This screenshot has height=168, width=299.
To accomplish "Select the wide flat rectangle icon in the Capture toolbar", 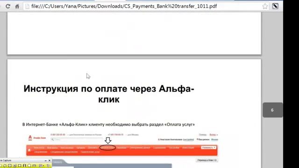I will (x=34, y=166).
